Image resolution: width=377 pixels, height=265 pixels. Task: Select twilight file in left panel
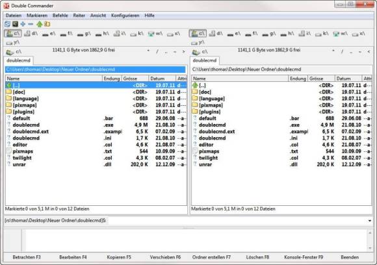coord(96,158)
